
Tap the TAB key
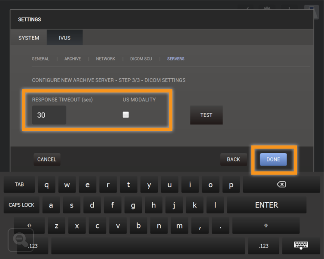click(19, 184)
